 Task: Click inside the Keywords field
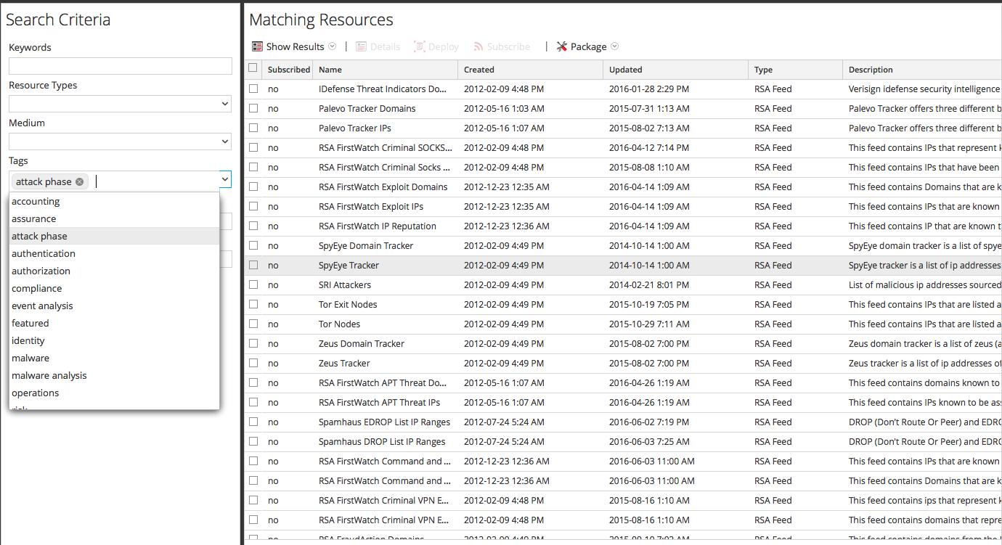click(120, 66)
